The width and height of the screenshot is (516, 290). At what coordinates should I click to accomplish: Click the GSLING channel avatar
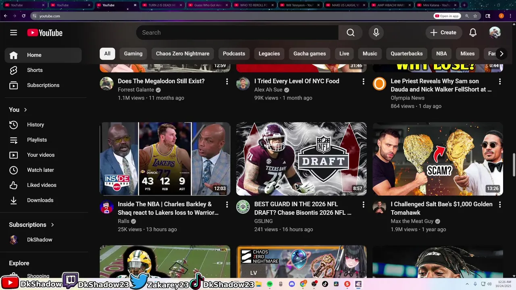(243, 207)
